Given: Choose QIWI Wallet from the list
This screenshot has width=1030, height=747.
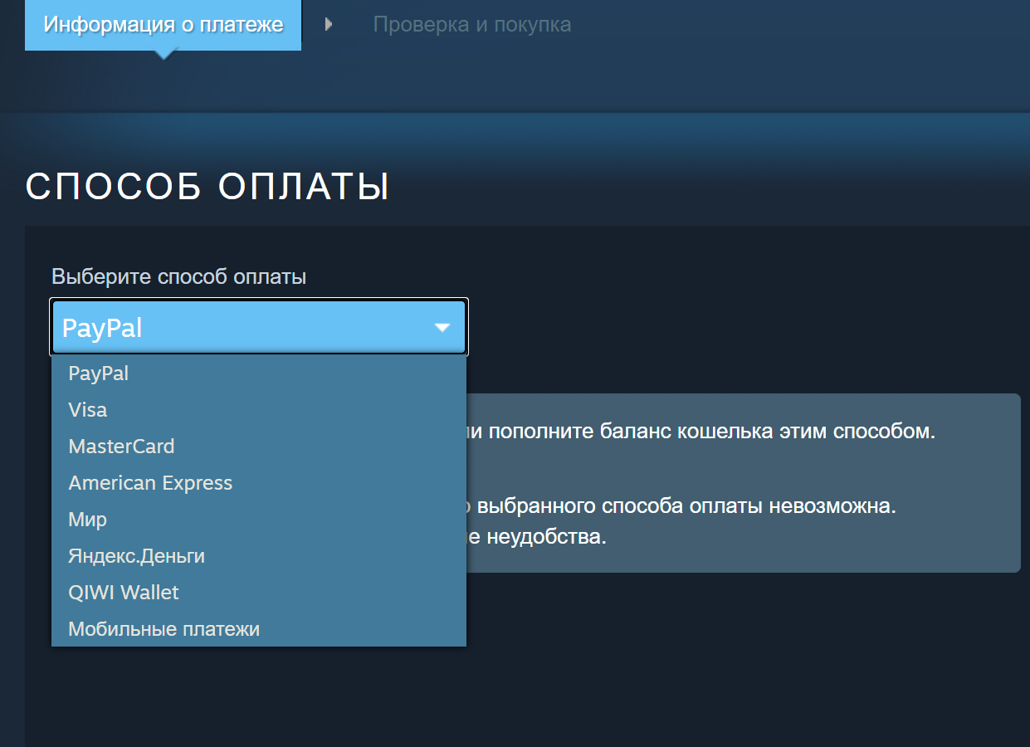Looking at the screenshot, I should (124, 593).
